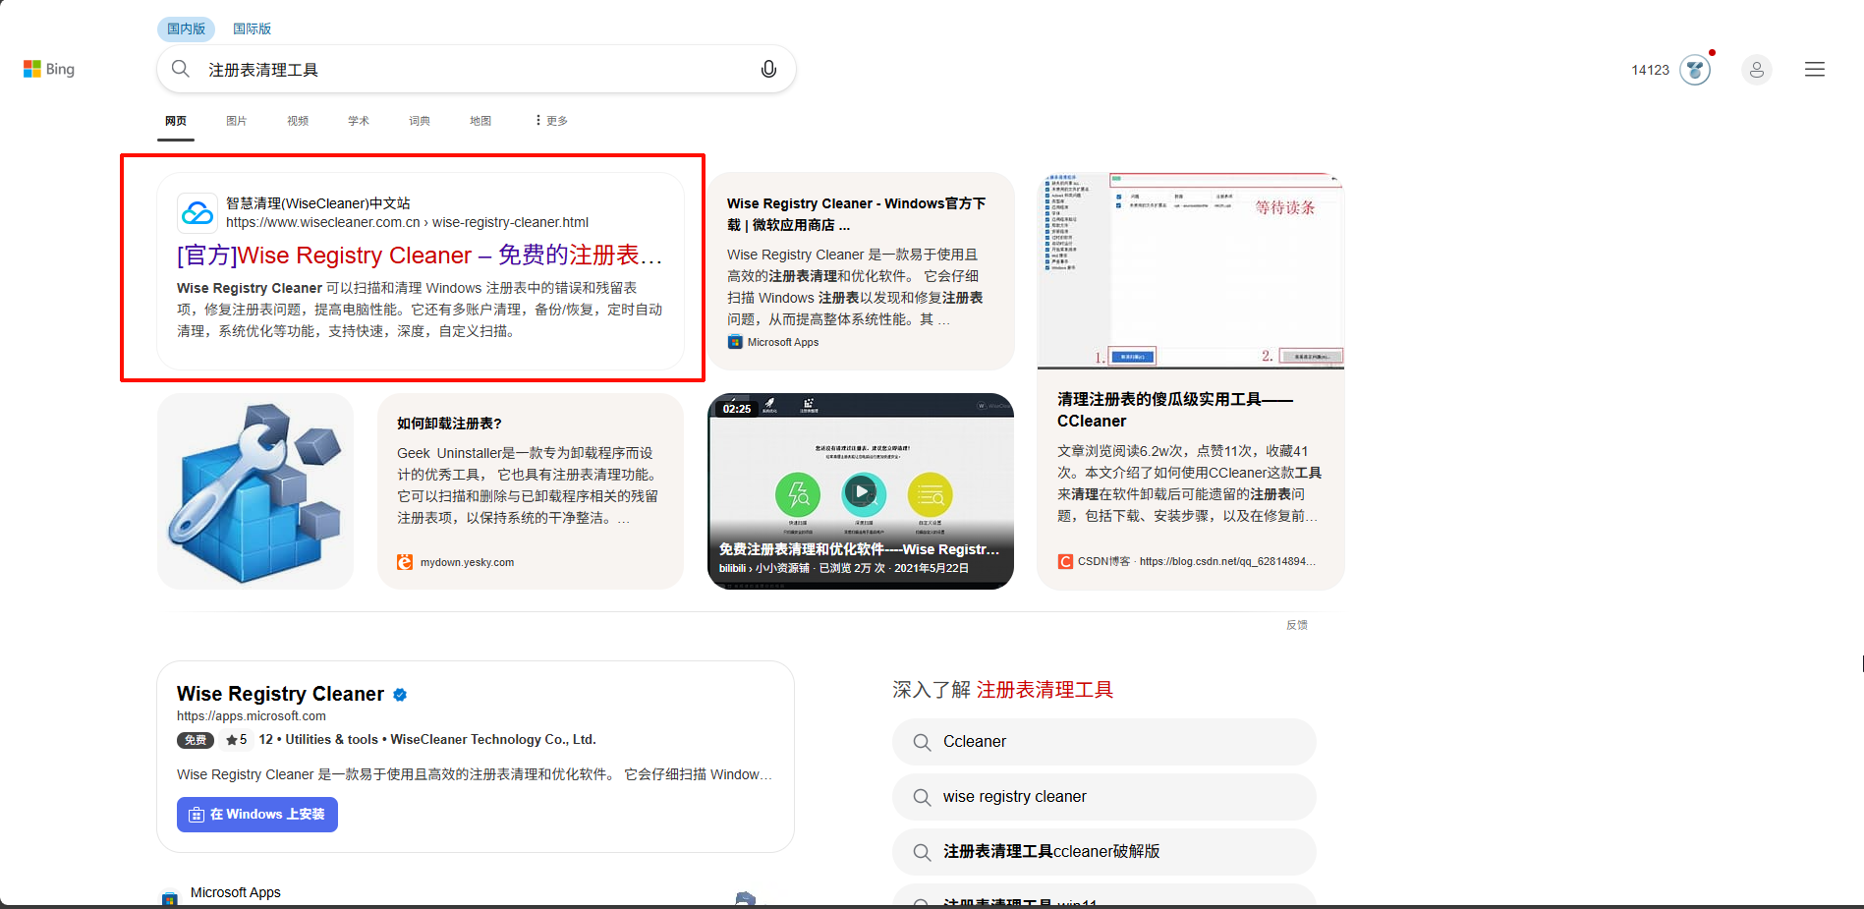The image size is (1864, 909).
Task: Select the 词典 tab
Action: coord(420,121)
